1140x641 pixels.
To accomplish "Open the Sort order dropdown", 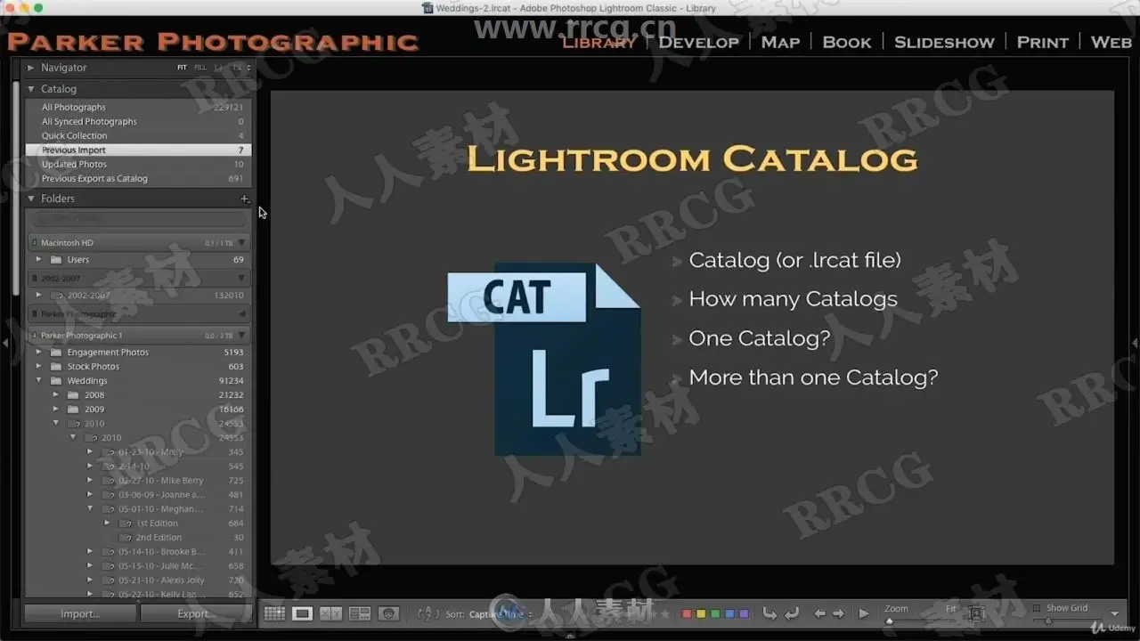I will 501,614.
